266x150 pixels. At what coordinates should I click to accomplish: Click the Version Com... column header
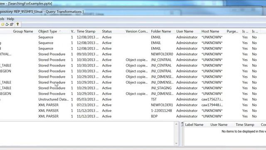pyautogui.click(x=137, y=32)
